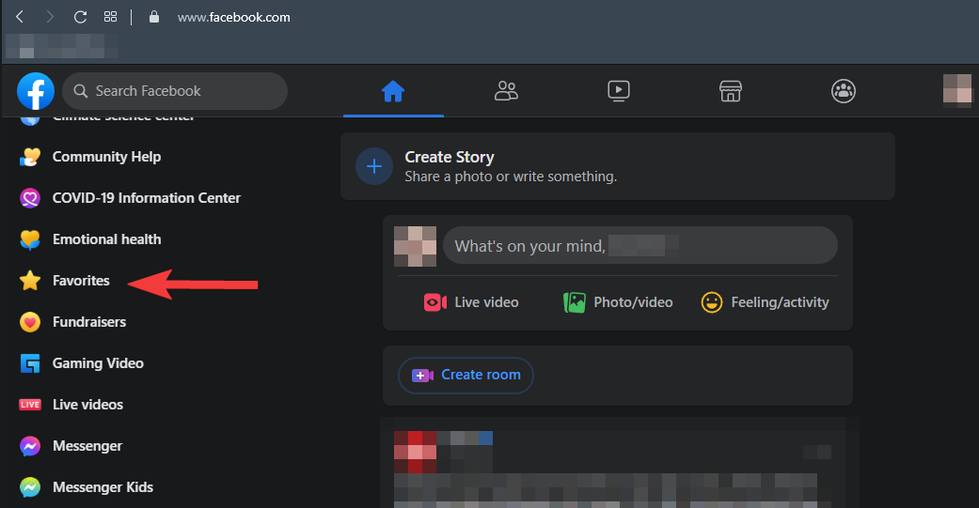Click the Photo/video text label

tap(633, 302)
